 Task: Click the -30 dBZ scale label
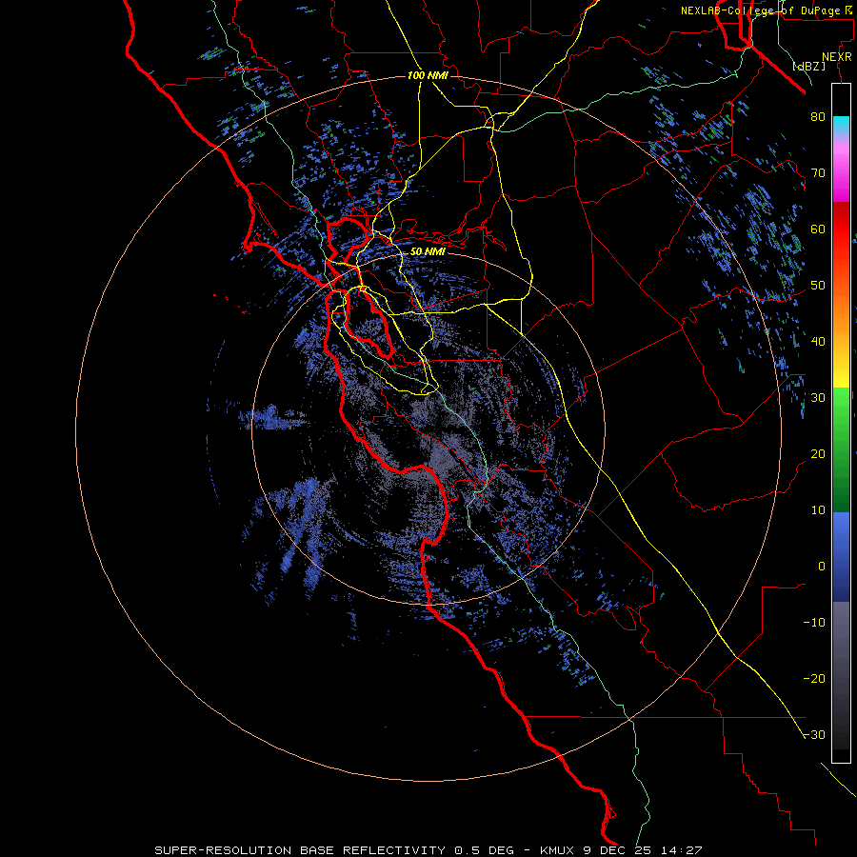click(x=814, y=735)
